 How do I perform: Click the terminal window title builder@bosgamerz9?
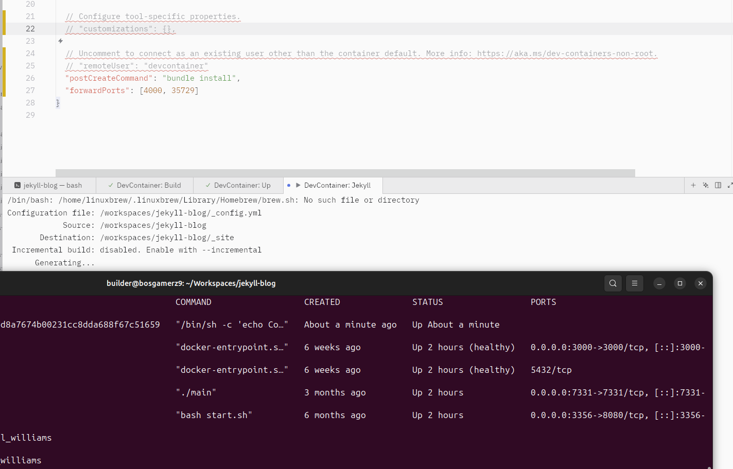[x=191, y=283]
